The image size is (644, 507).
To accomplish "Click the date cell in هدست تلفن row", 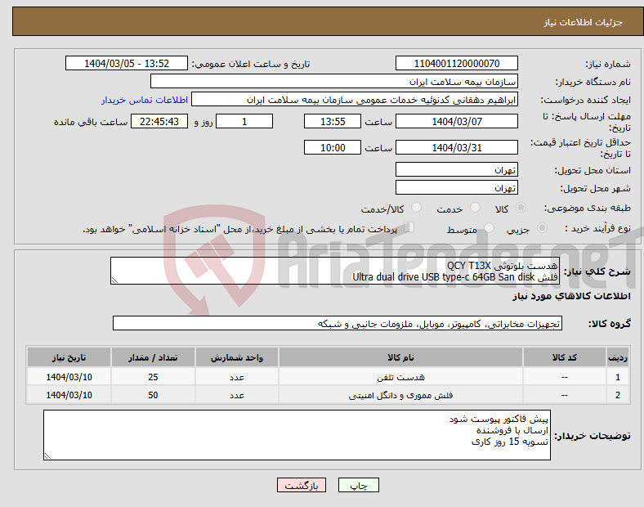I will click(69, 377).
